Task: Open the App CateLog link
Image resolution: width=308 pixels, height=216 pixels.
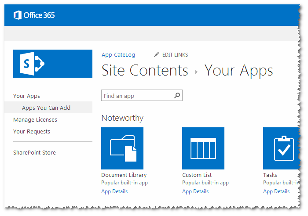Action: (x=118, y=55)
